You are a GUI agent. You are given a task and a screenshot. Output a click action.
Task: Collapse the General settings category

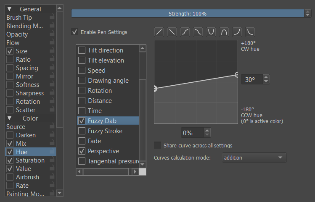point(10,9)
